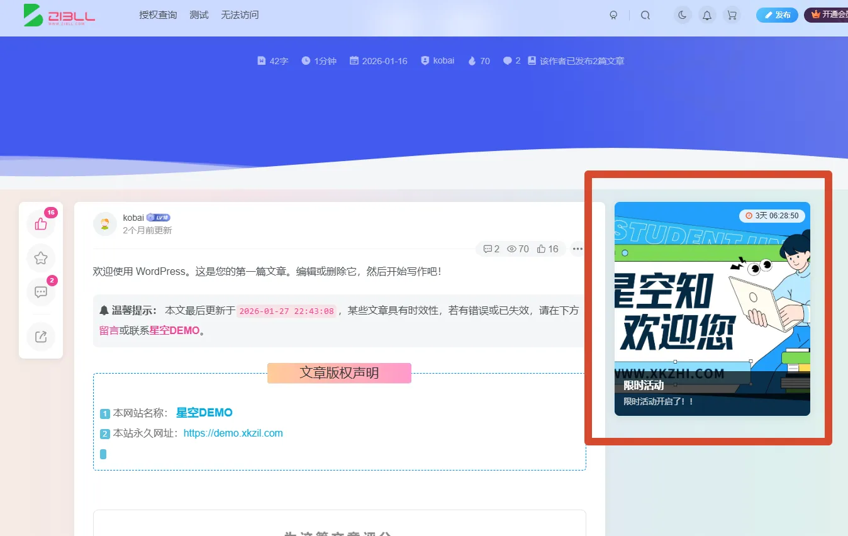Open the 授权查询 menu item
This screenshot has height=536, width=848.
[158, 14]
